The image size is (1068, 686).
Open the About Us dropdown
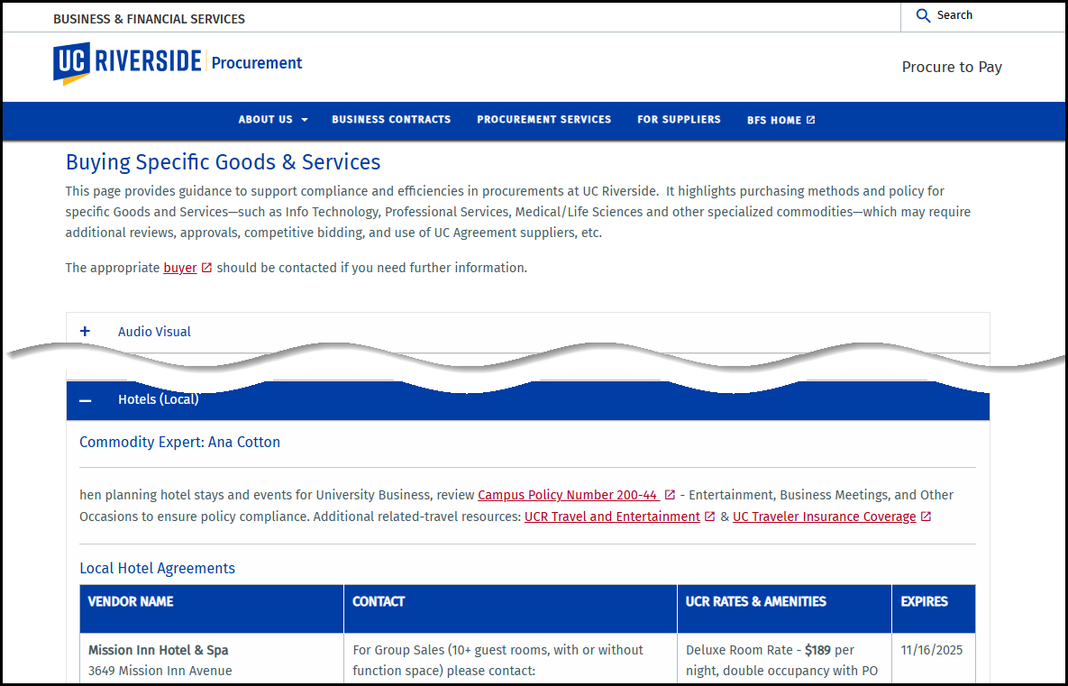(272, 119)
